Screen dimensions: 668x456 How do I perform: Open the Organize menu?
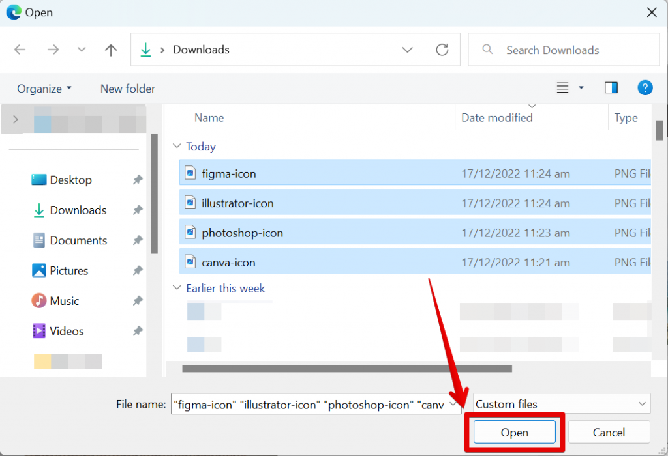tap(44, 89)
